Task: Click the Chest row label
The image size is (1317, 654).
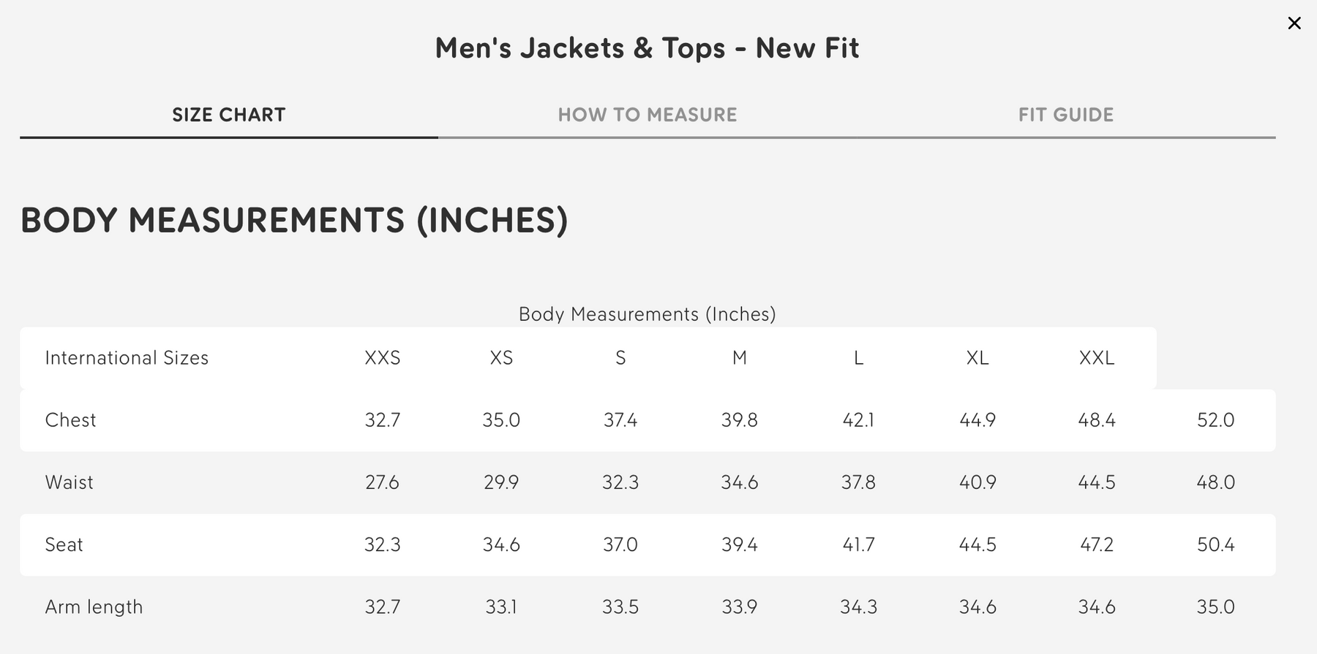Action: tap(70, 420)
